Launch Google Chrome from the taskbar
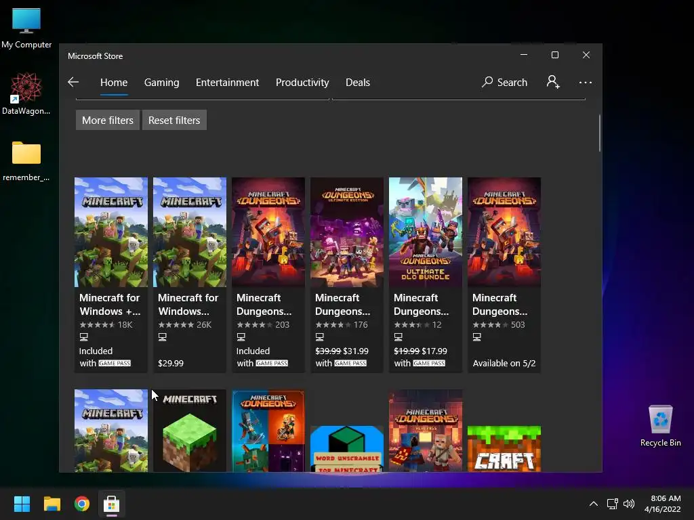The image size is (694, 520). point(82,504)
